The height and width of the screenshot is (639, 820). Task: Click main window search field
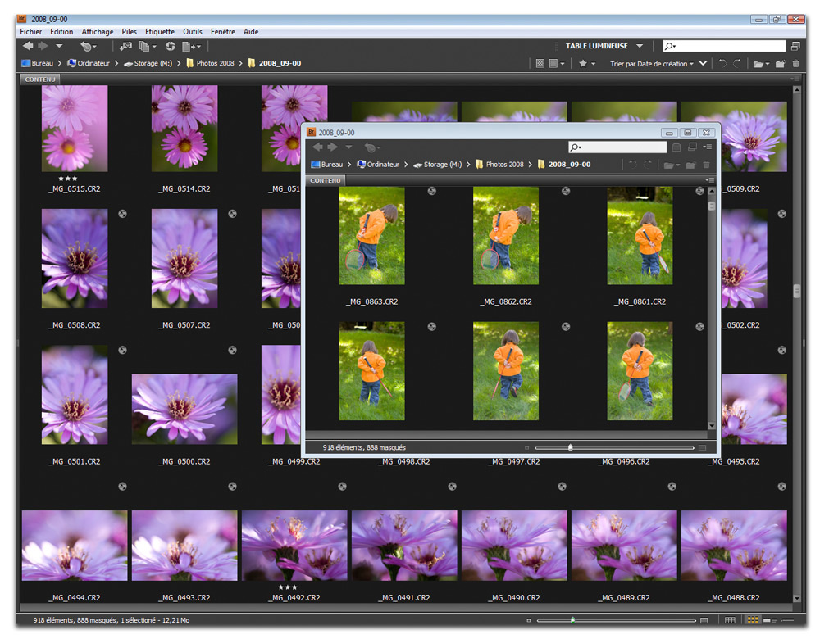tap(724, 46)
